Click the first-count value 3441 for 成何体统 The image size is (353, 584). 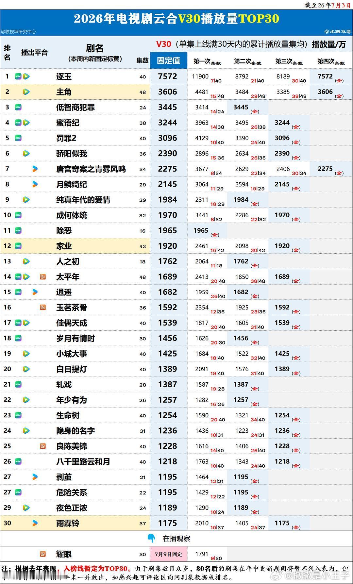click(202, 215)
